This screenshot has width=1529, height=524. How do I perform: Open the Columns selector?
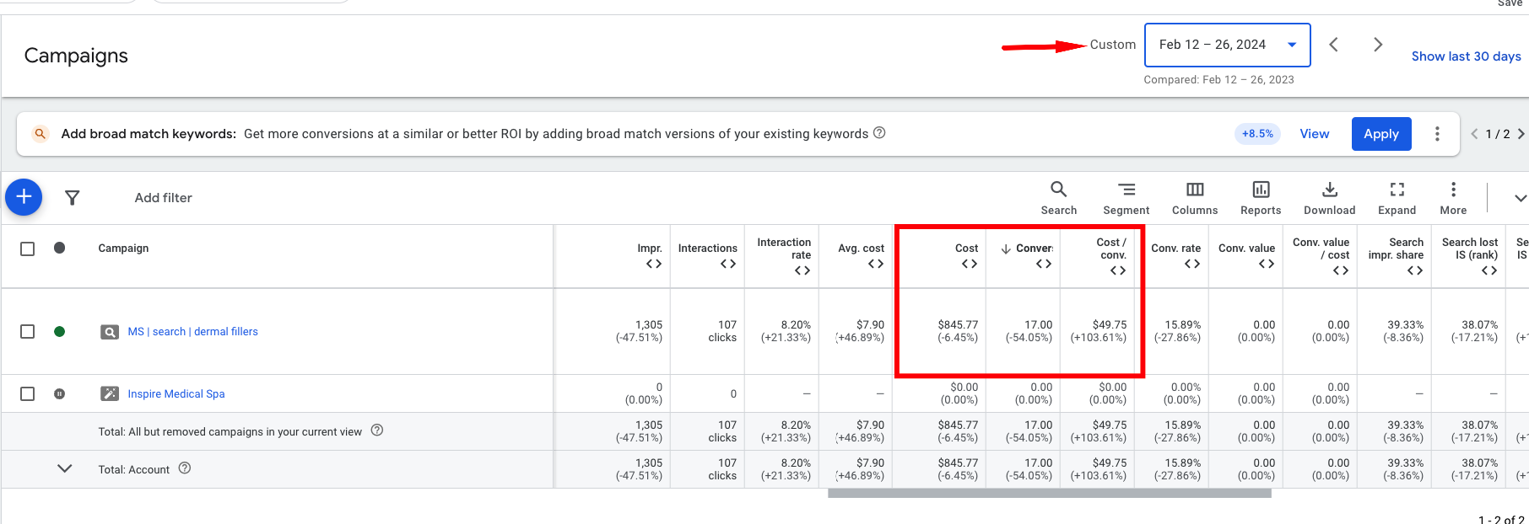[x=1195, y=198]
